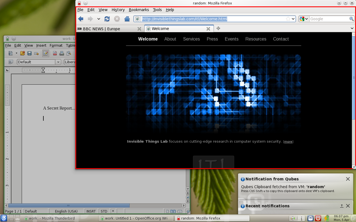Open Firefox's Tools menu
The height and width of the screenshot is (222, 356).
157,10
